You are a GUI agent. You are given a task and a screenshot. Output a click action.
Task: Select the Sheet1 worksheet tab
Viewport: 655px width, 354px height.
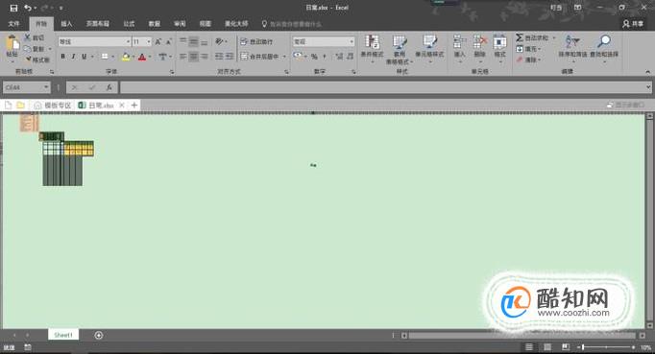tap(63, 335)
